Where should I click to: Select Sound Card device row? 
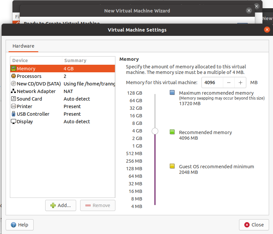(63, 99)
